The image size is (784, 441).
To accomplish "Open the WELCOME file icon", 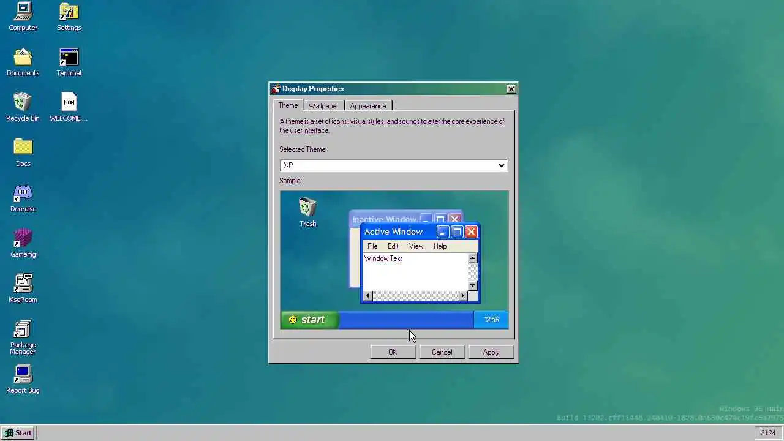I will (x=69, y=107).
